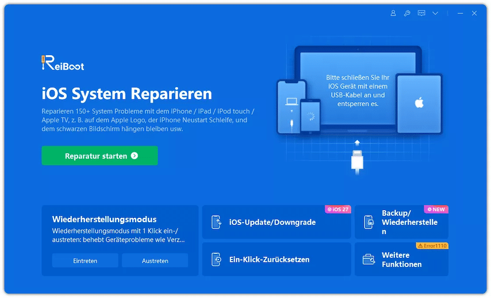Click the Error1110 warning badge

432,246
